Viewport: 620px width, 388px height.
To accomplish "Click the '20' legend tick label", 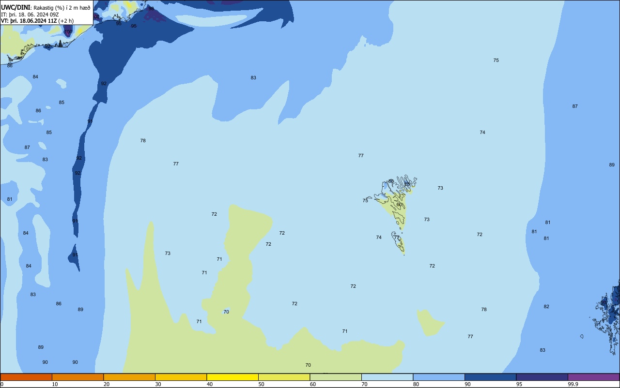I will (x=107, y=384).
